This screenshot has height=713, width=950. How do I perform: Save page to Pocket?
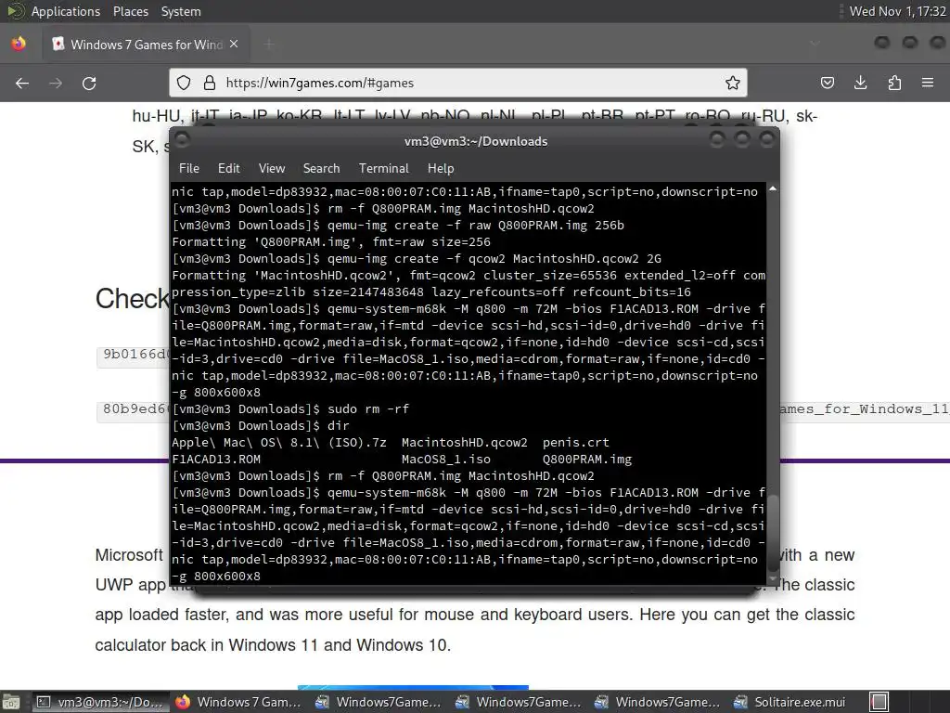tap(827, 83)
